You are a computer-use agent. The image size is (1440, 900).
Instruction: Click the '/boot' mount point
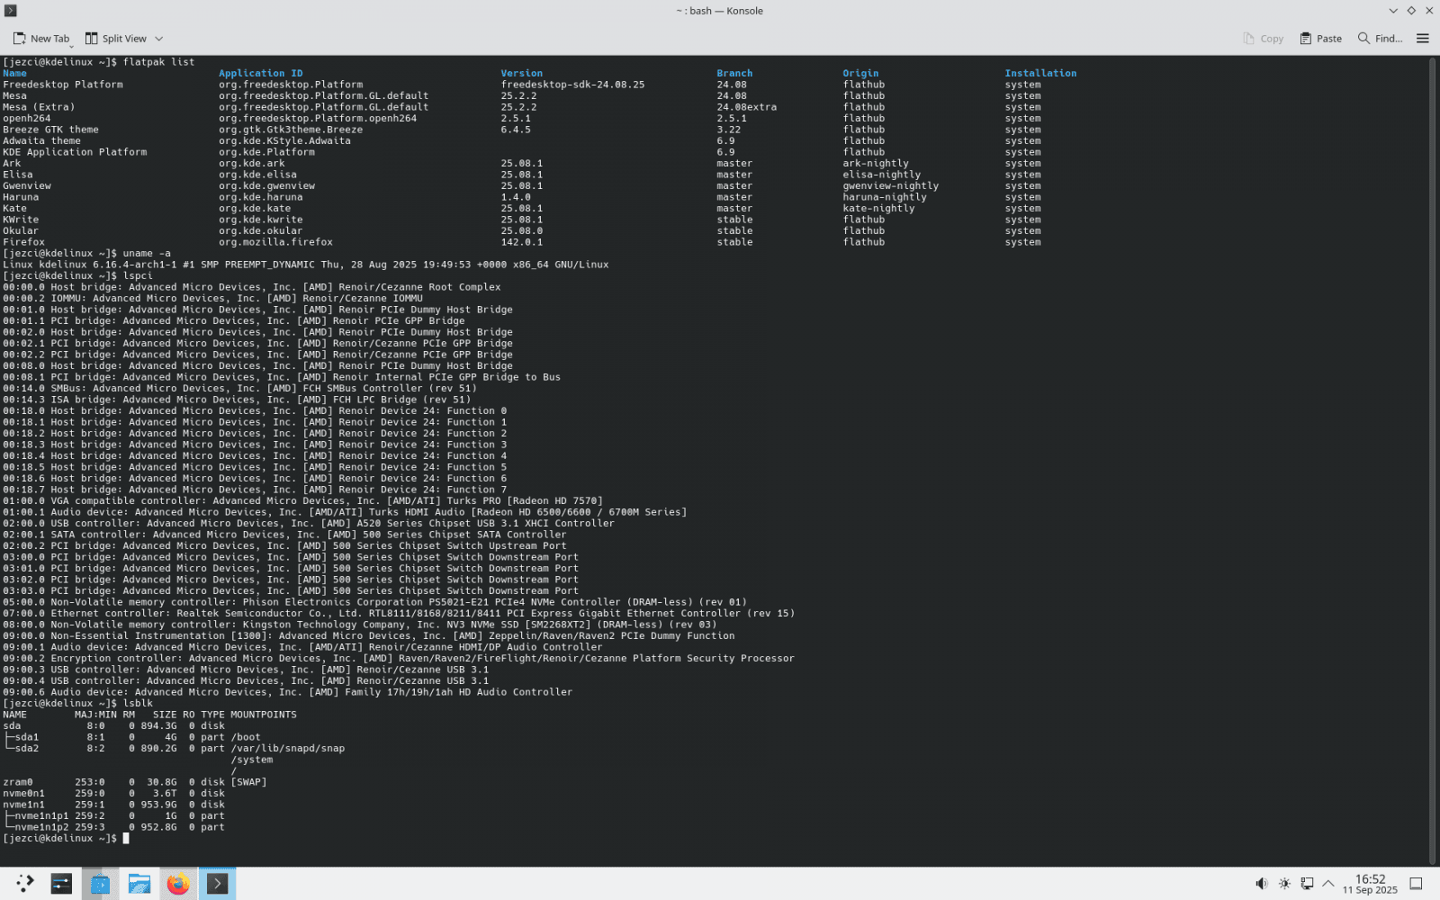point(246,737)
